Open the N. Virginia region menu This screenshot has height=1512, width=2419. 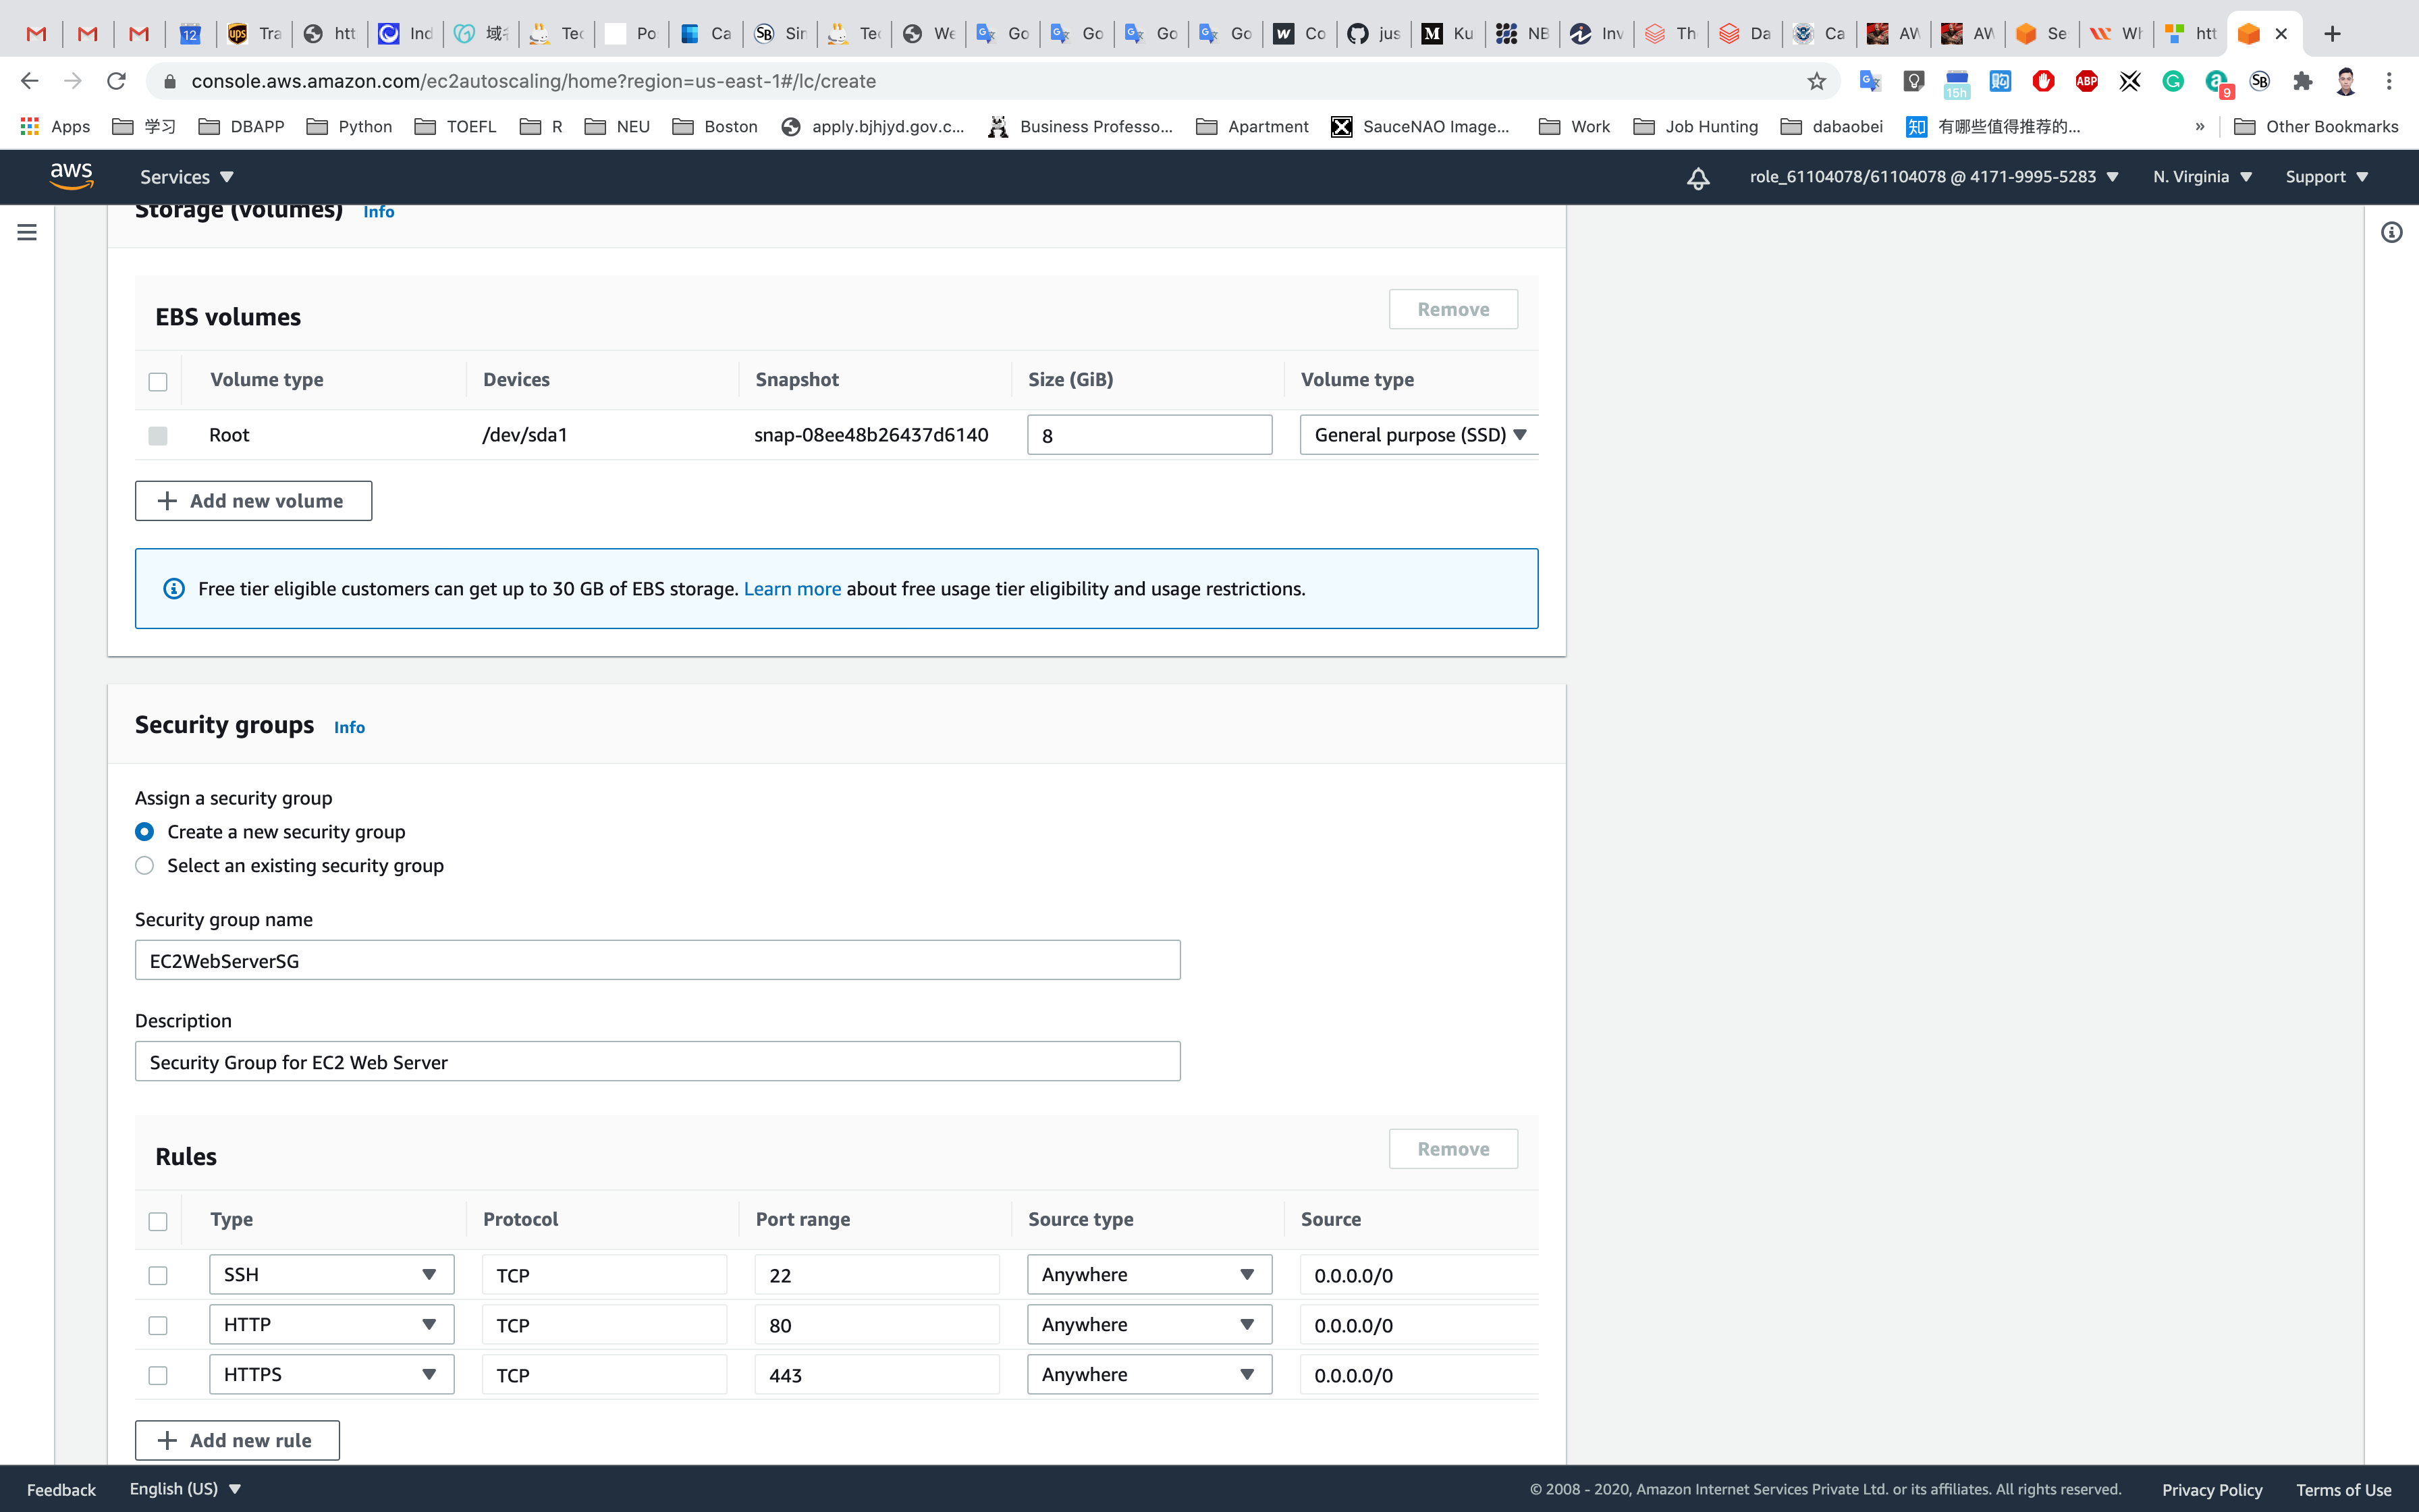(2202, 177)
